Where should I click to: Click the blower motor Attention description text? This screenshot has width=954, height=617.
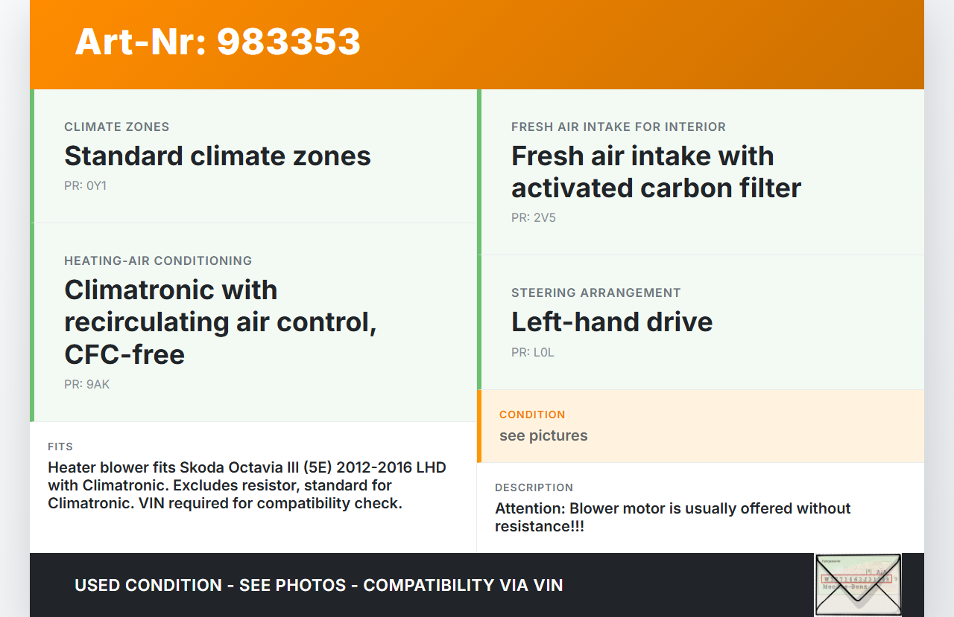tap(672, 517)
